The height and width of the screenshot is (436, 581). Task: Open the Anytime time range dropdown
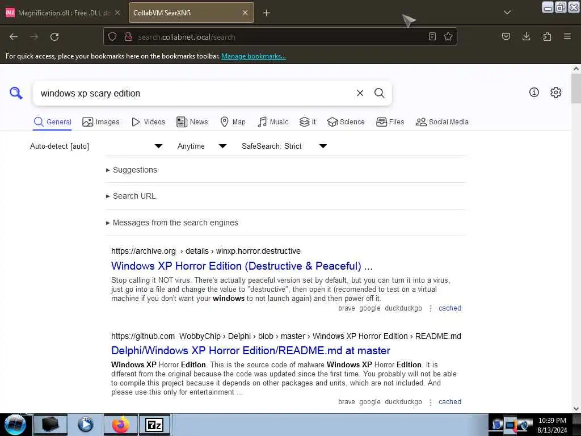point(202,146)
